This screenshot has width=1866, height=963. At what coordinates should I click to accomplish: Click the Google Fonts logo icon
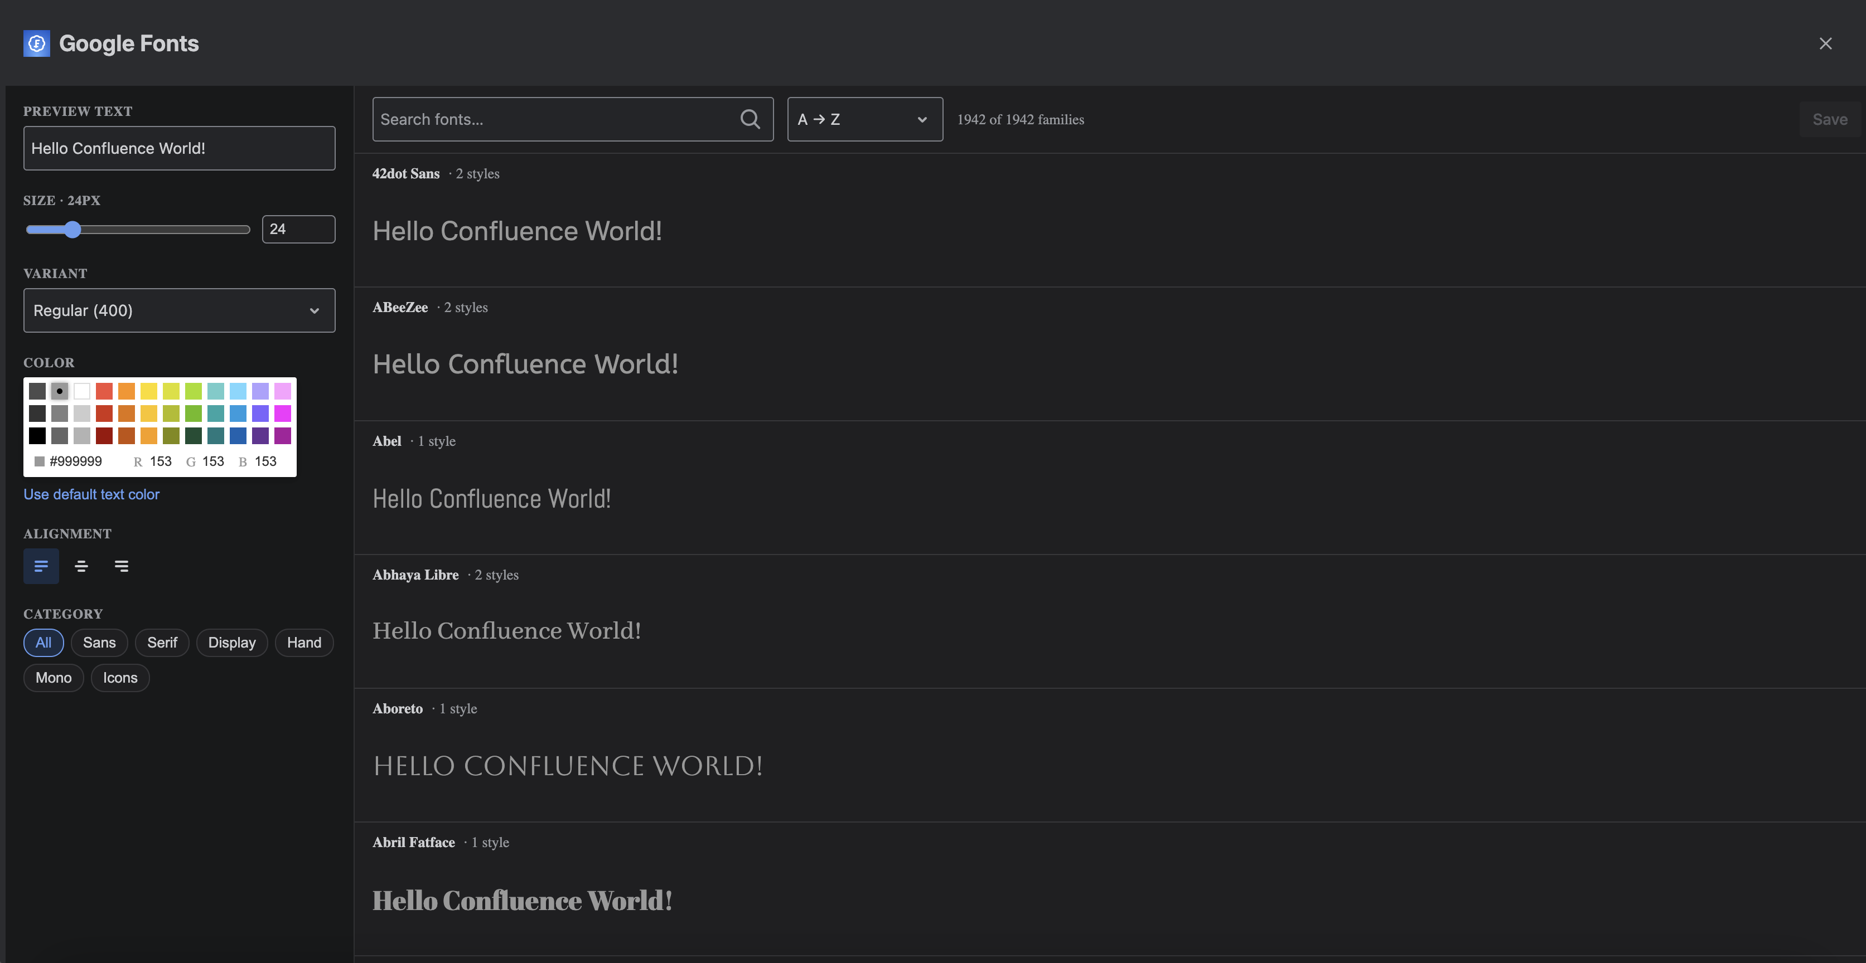(36, 43)
